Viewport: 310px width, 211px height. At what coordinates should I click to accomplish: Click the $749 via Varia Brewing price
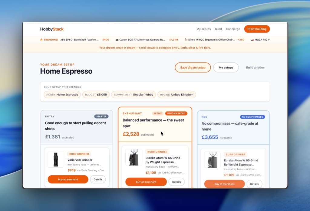(86, 170)
